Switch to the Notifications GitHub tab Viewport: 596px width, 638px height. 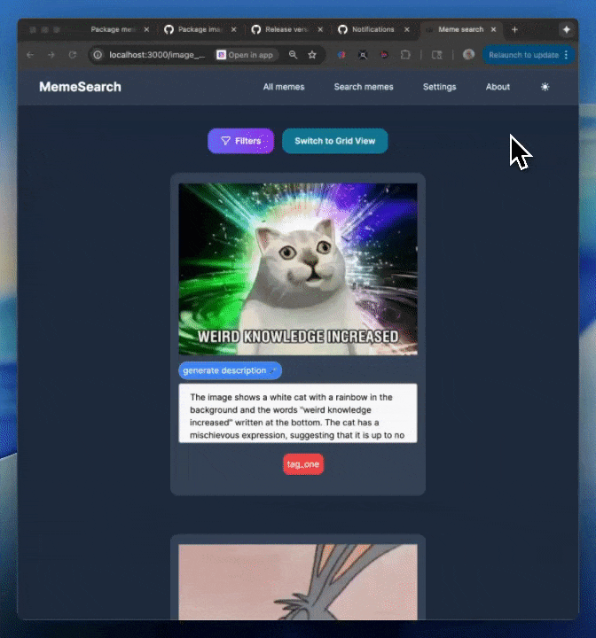pyautogui.click(x=372, y=29)
